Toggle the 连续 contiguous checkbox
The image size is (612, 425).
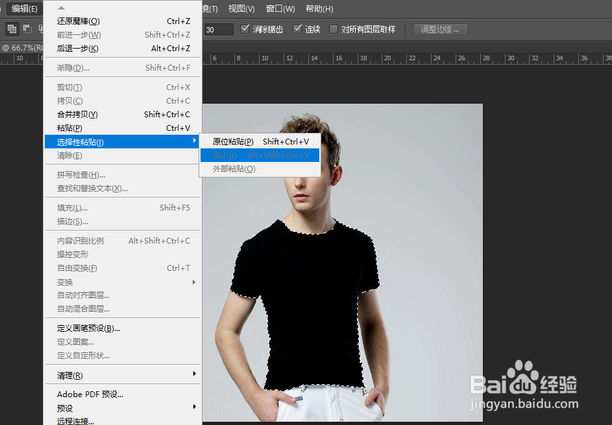pyautogui.click(x=297, y=29)
